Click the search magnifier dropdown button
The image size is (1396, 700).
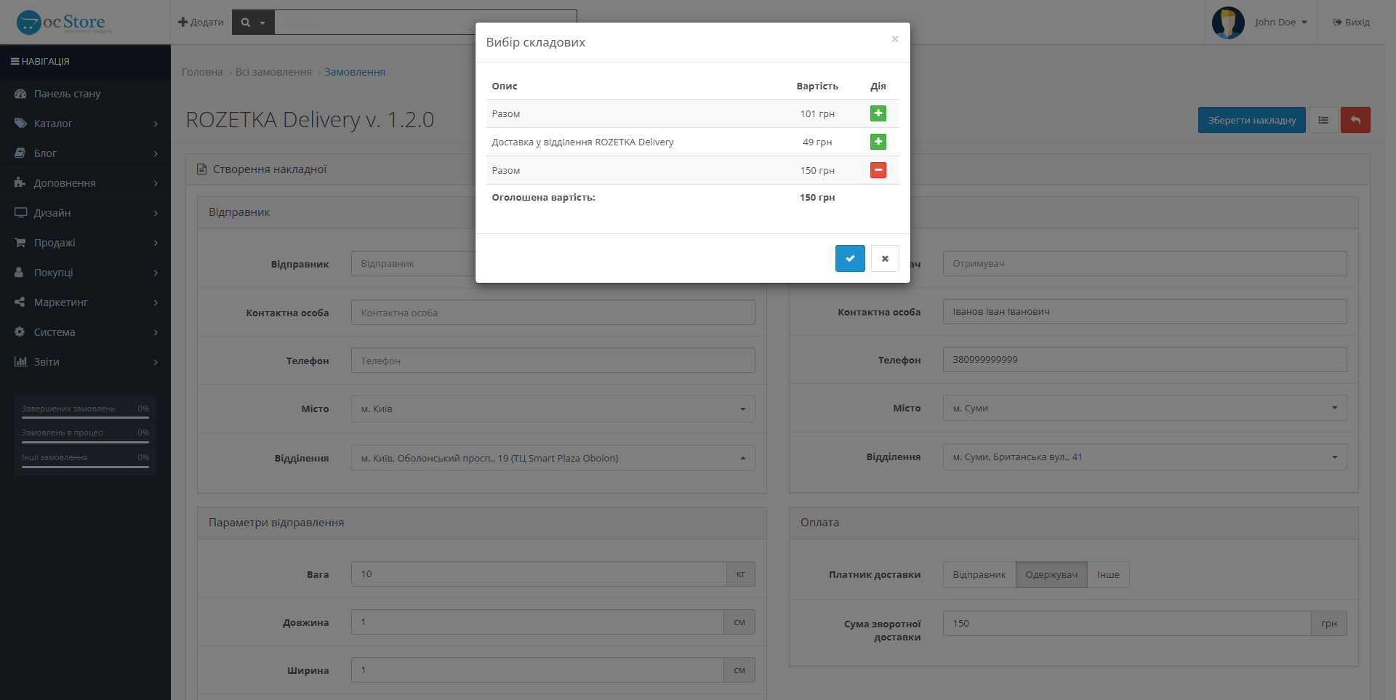tap(253, 23)
